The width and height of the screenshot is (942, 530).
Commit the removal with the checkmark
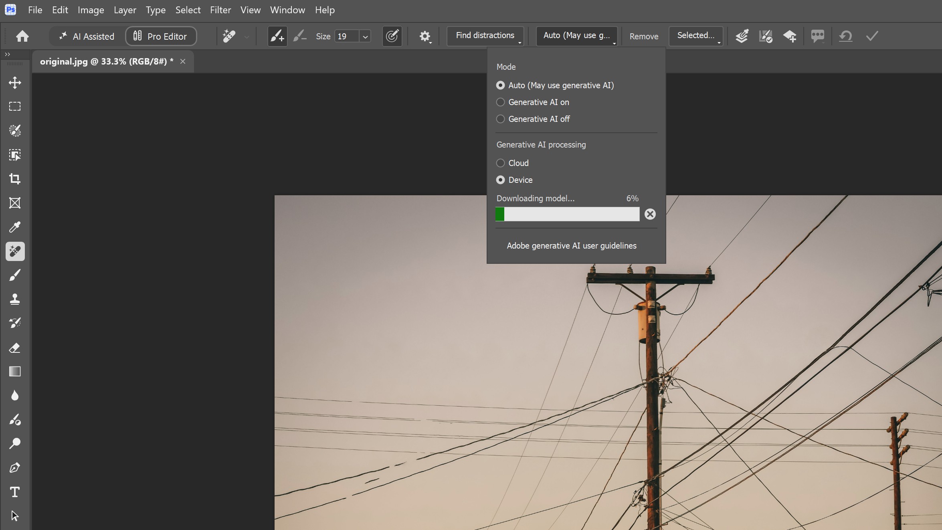872,36
